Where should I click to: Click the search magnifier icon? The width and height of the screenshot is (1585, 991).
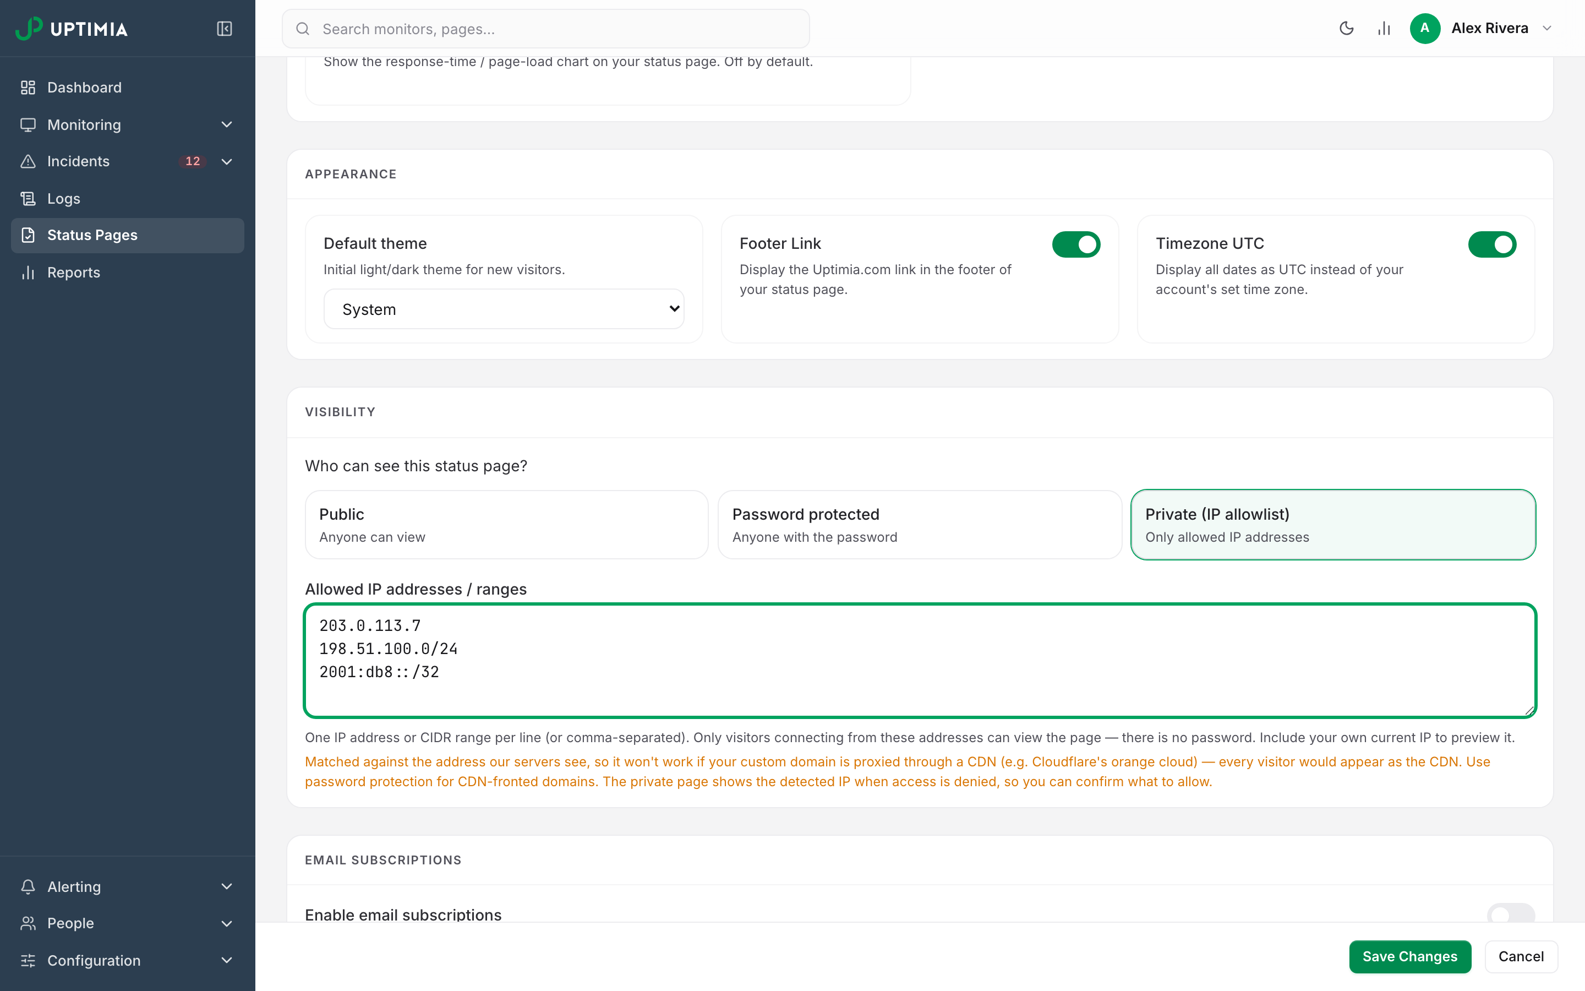(303, 29)
